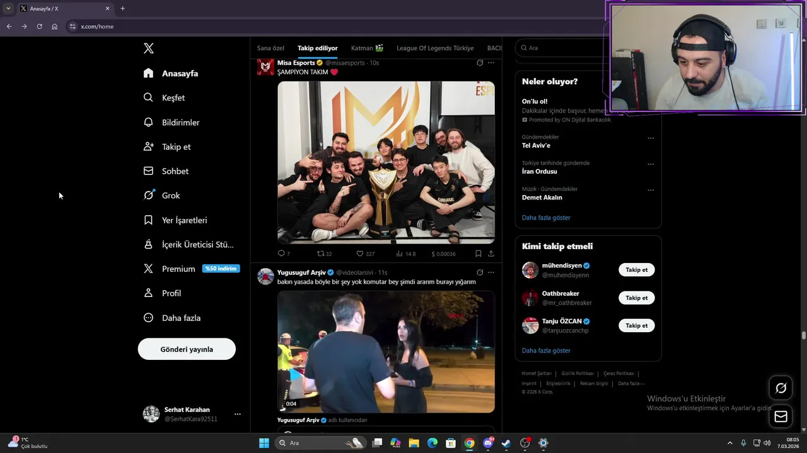Open the Takip et sidebar item
The width and height of the screenshot is (807, 453).
coord(167,147)
